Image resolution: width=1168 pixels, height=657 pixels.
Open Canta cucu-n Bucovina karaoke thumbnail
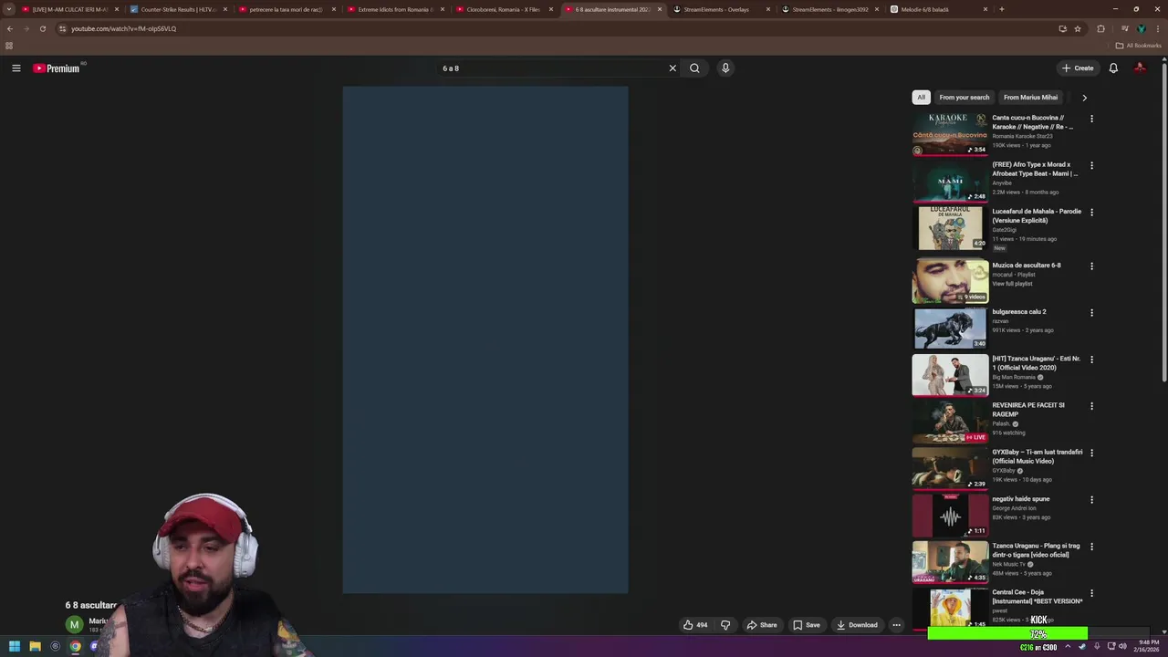point(950,133)
